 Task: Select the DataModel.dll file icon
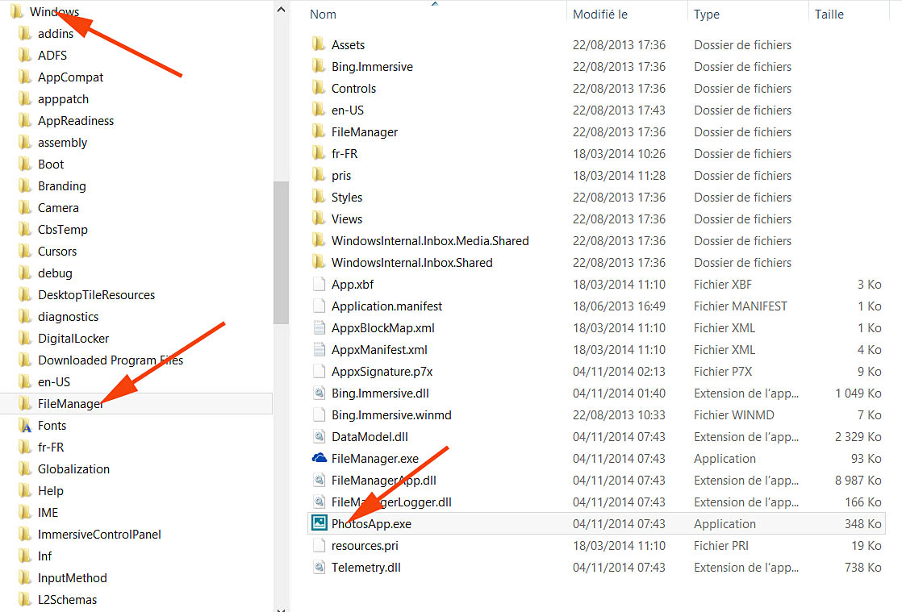tap(319, 436)
